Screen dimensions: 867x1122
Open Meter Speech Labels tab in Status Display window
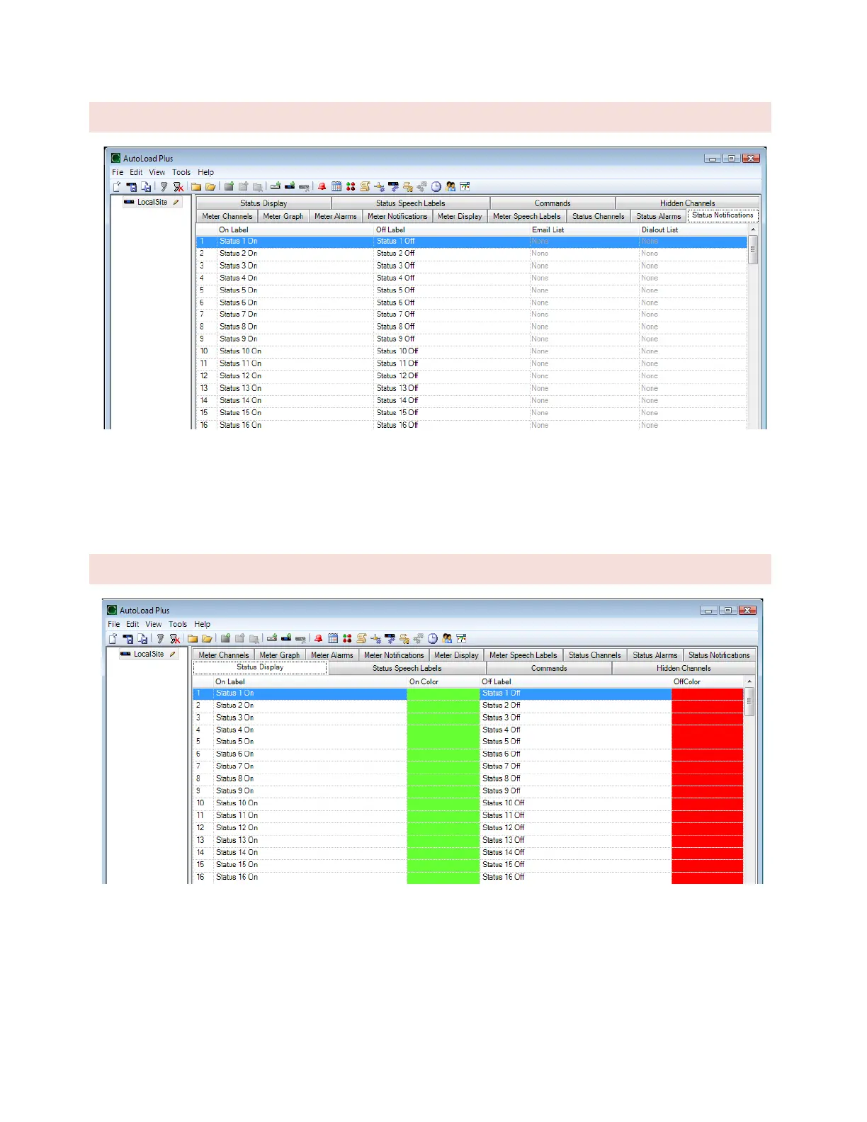pos(523,655)
